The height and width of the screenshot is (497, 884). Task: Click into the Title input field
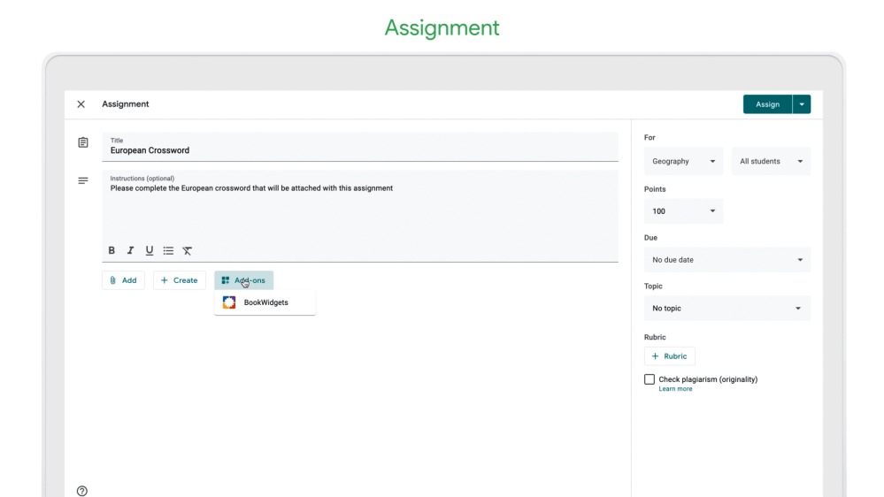point(360,150)
